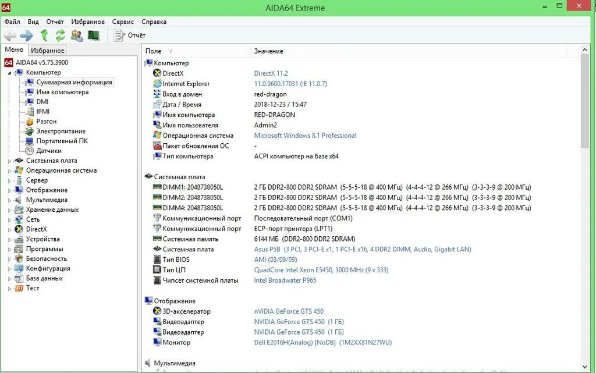Expand the Тест tree node

9,289
